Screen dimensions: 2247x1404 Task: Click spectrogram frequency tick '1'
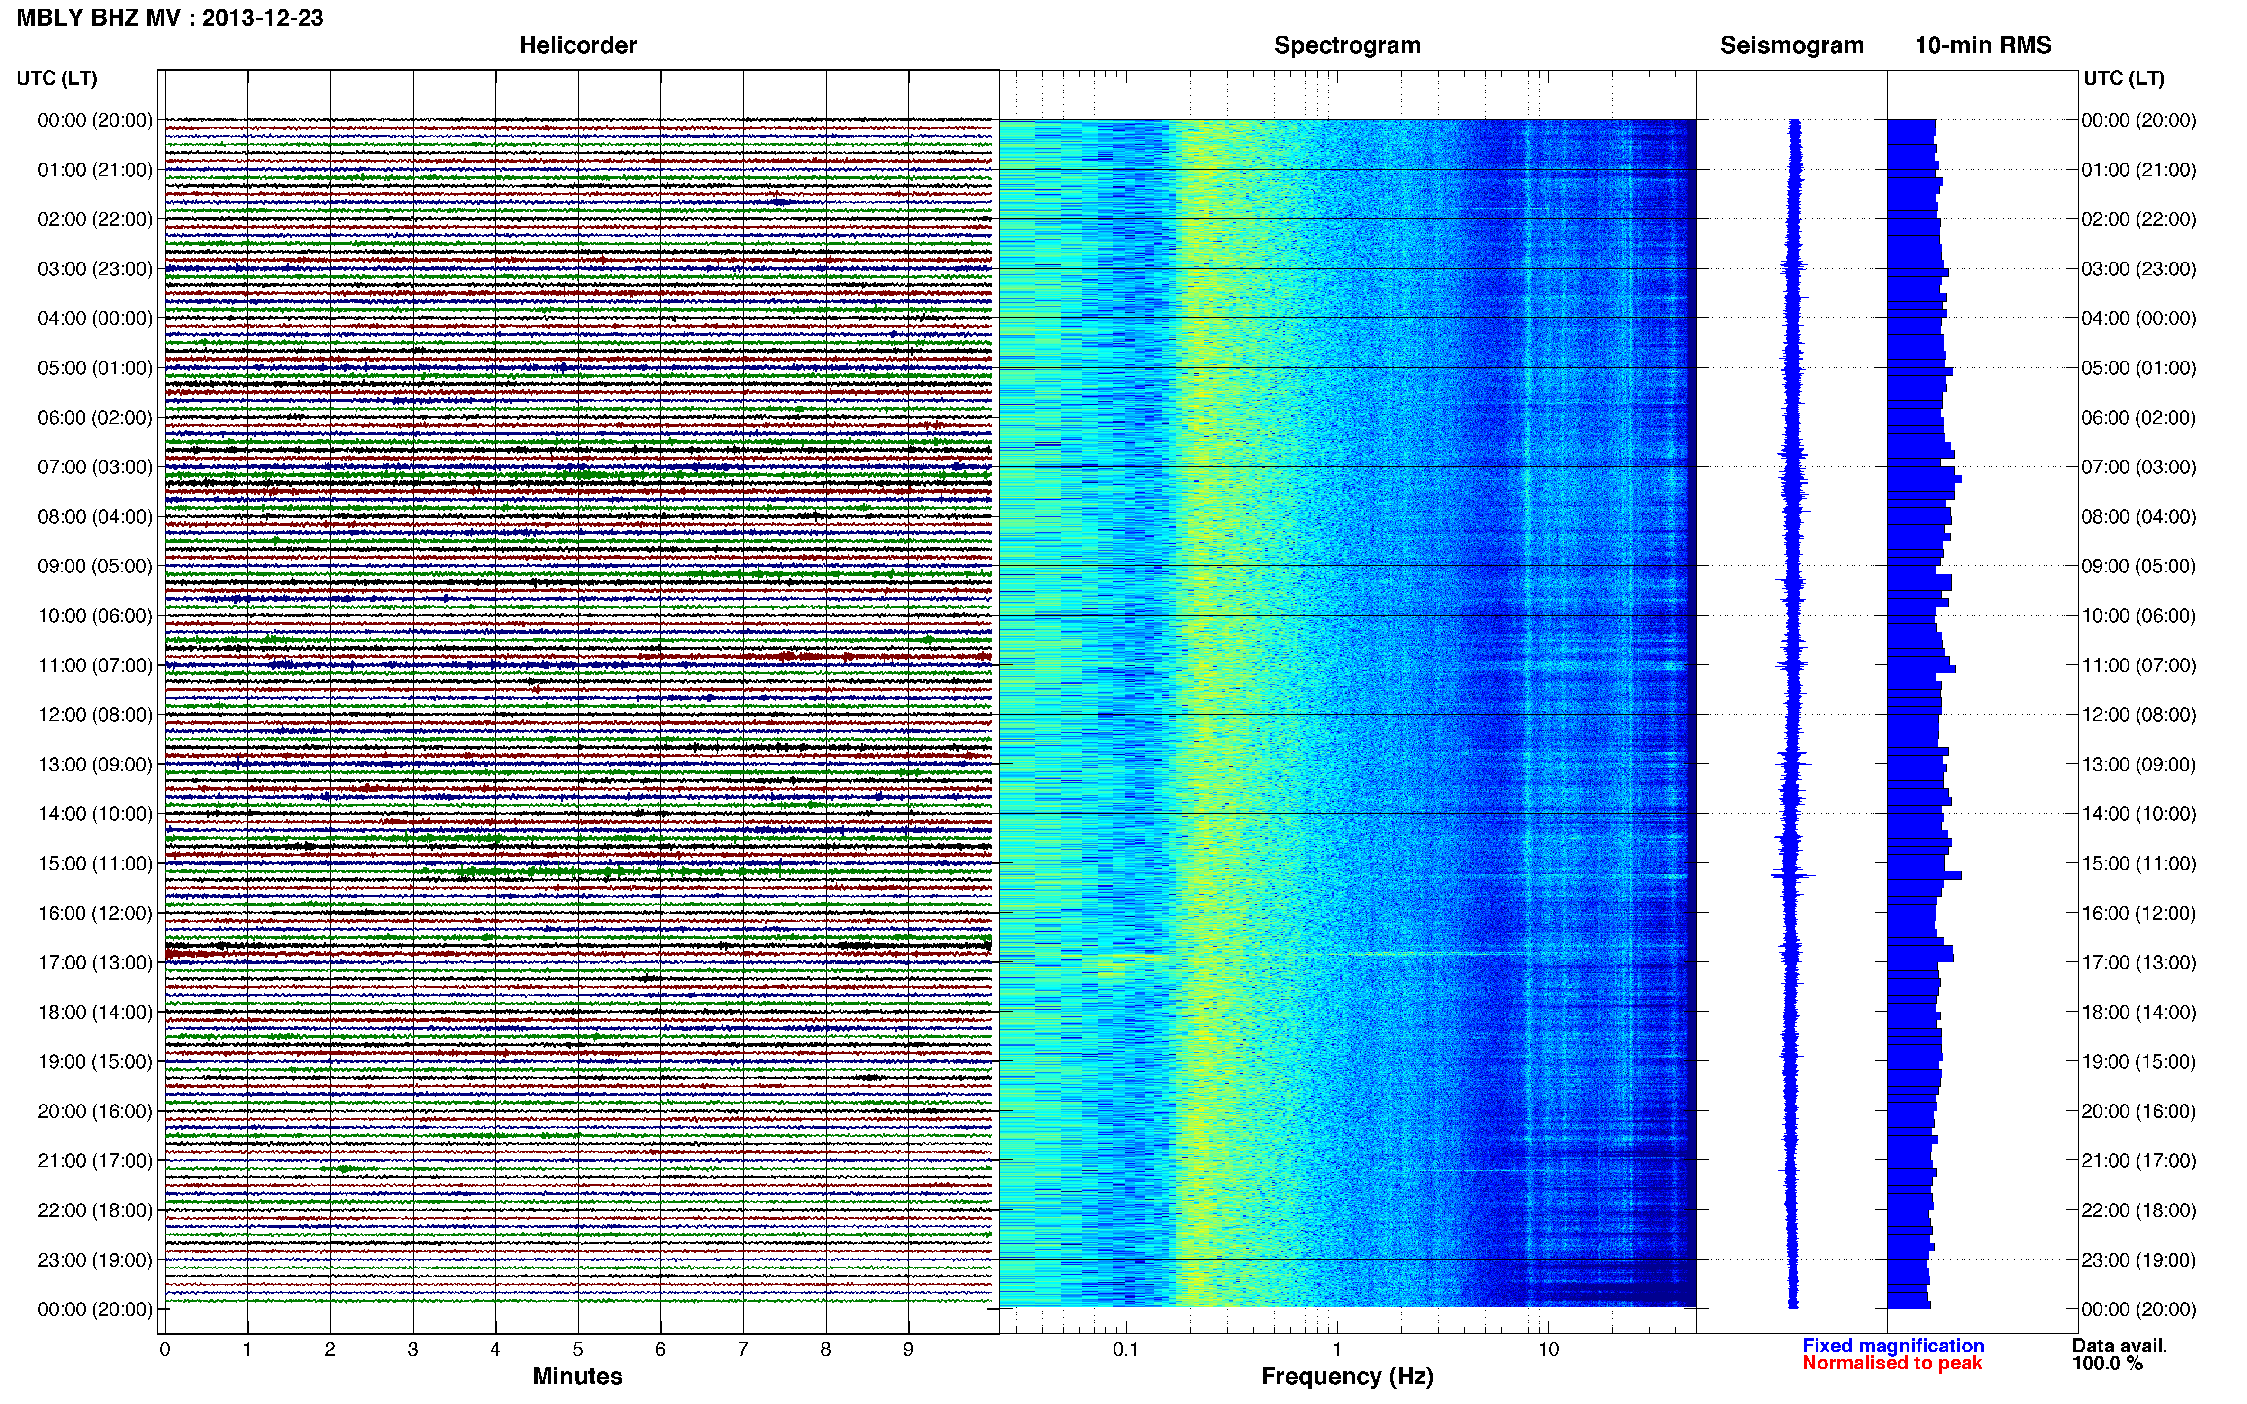[1337, 1349]
